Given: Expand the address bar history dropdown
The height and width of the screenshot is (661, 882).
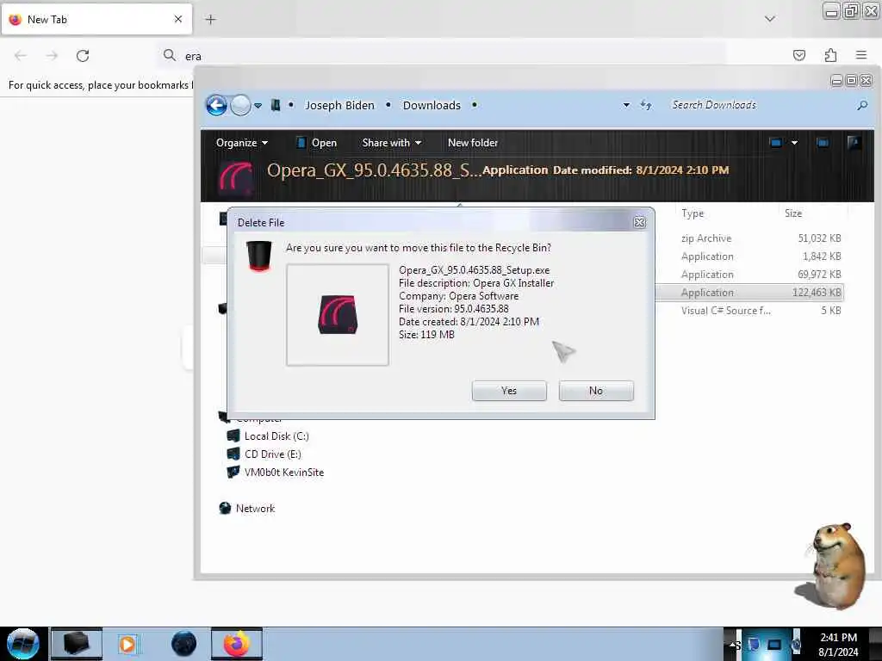Looking at the screenshot, I should pos(626,105).
